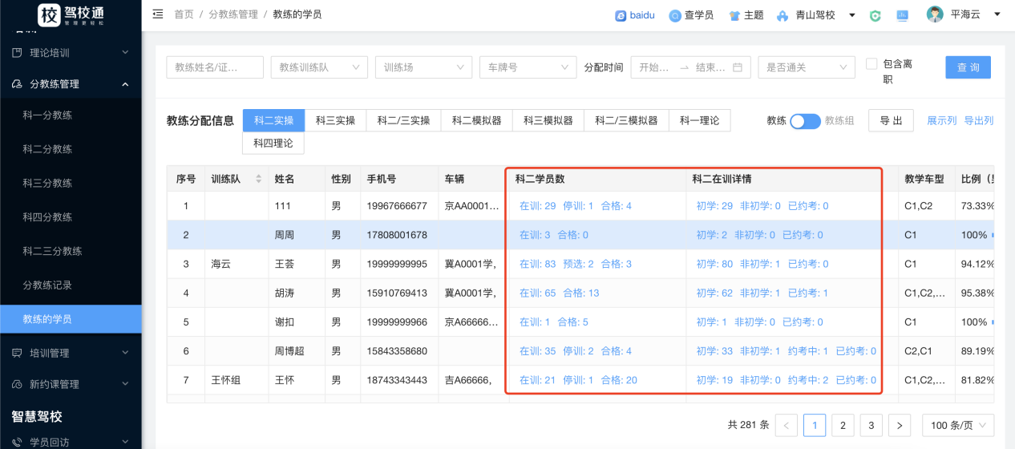Check the 包含离职 checkbox
The width and height of the screenshot is (1015, 449).
click(871, 64)
